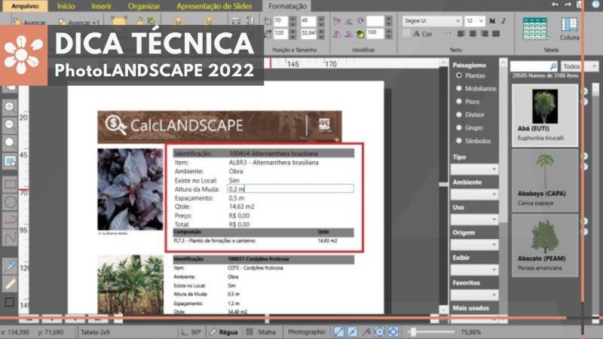Screen dimensions: 603x339
Task: Align text left in Texto group
Action: [461, 34]
